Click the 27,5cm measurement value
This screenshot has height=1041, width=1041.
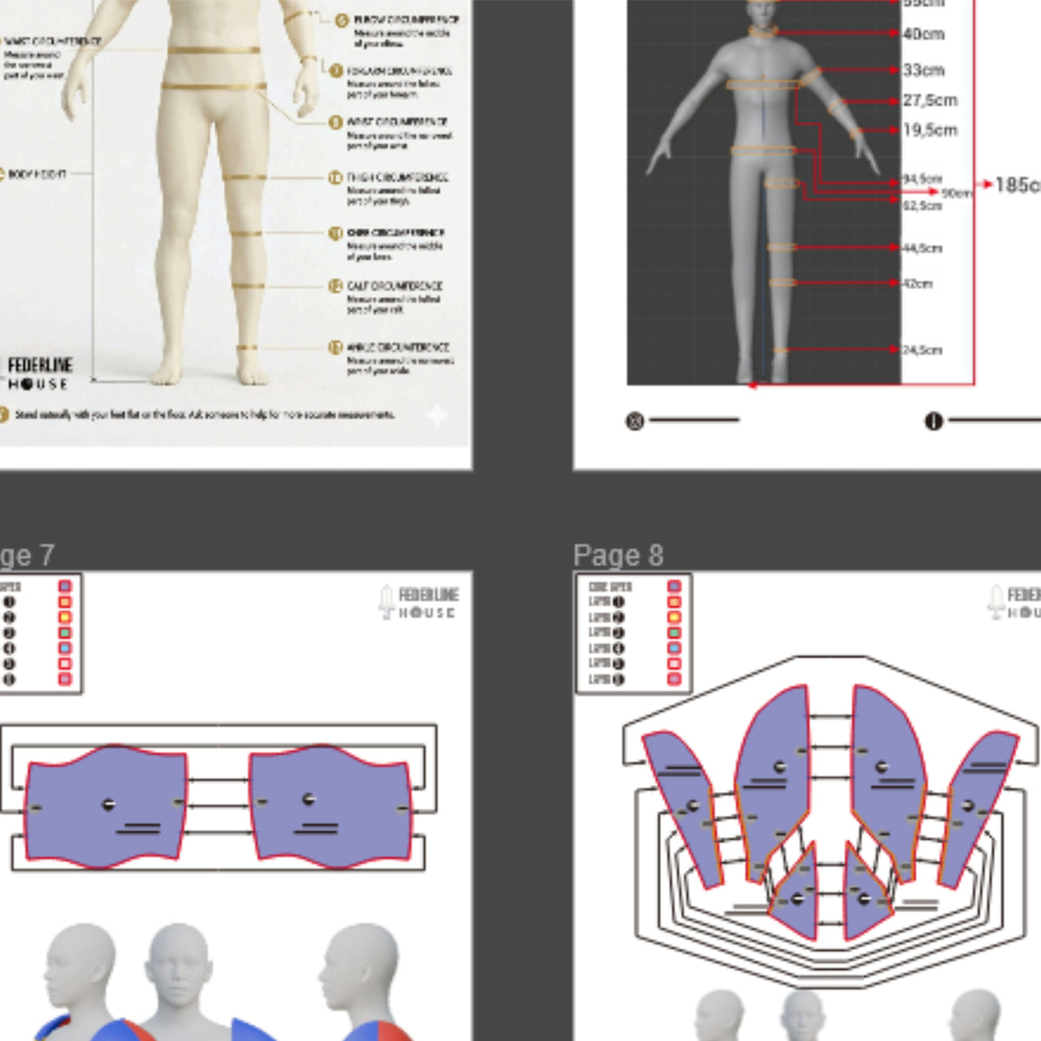click(930, 101)
